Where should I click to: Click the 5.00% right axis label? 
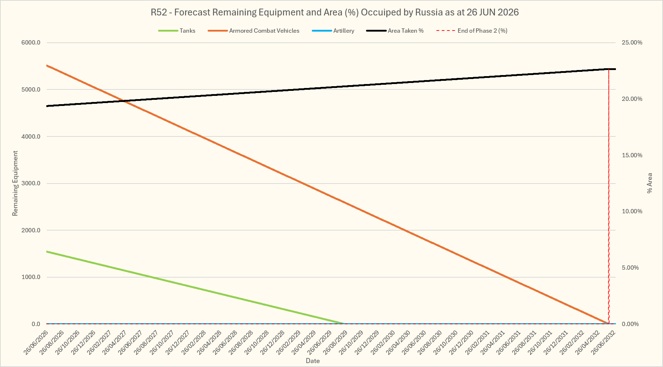click(630, 268)
